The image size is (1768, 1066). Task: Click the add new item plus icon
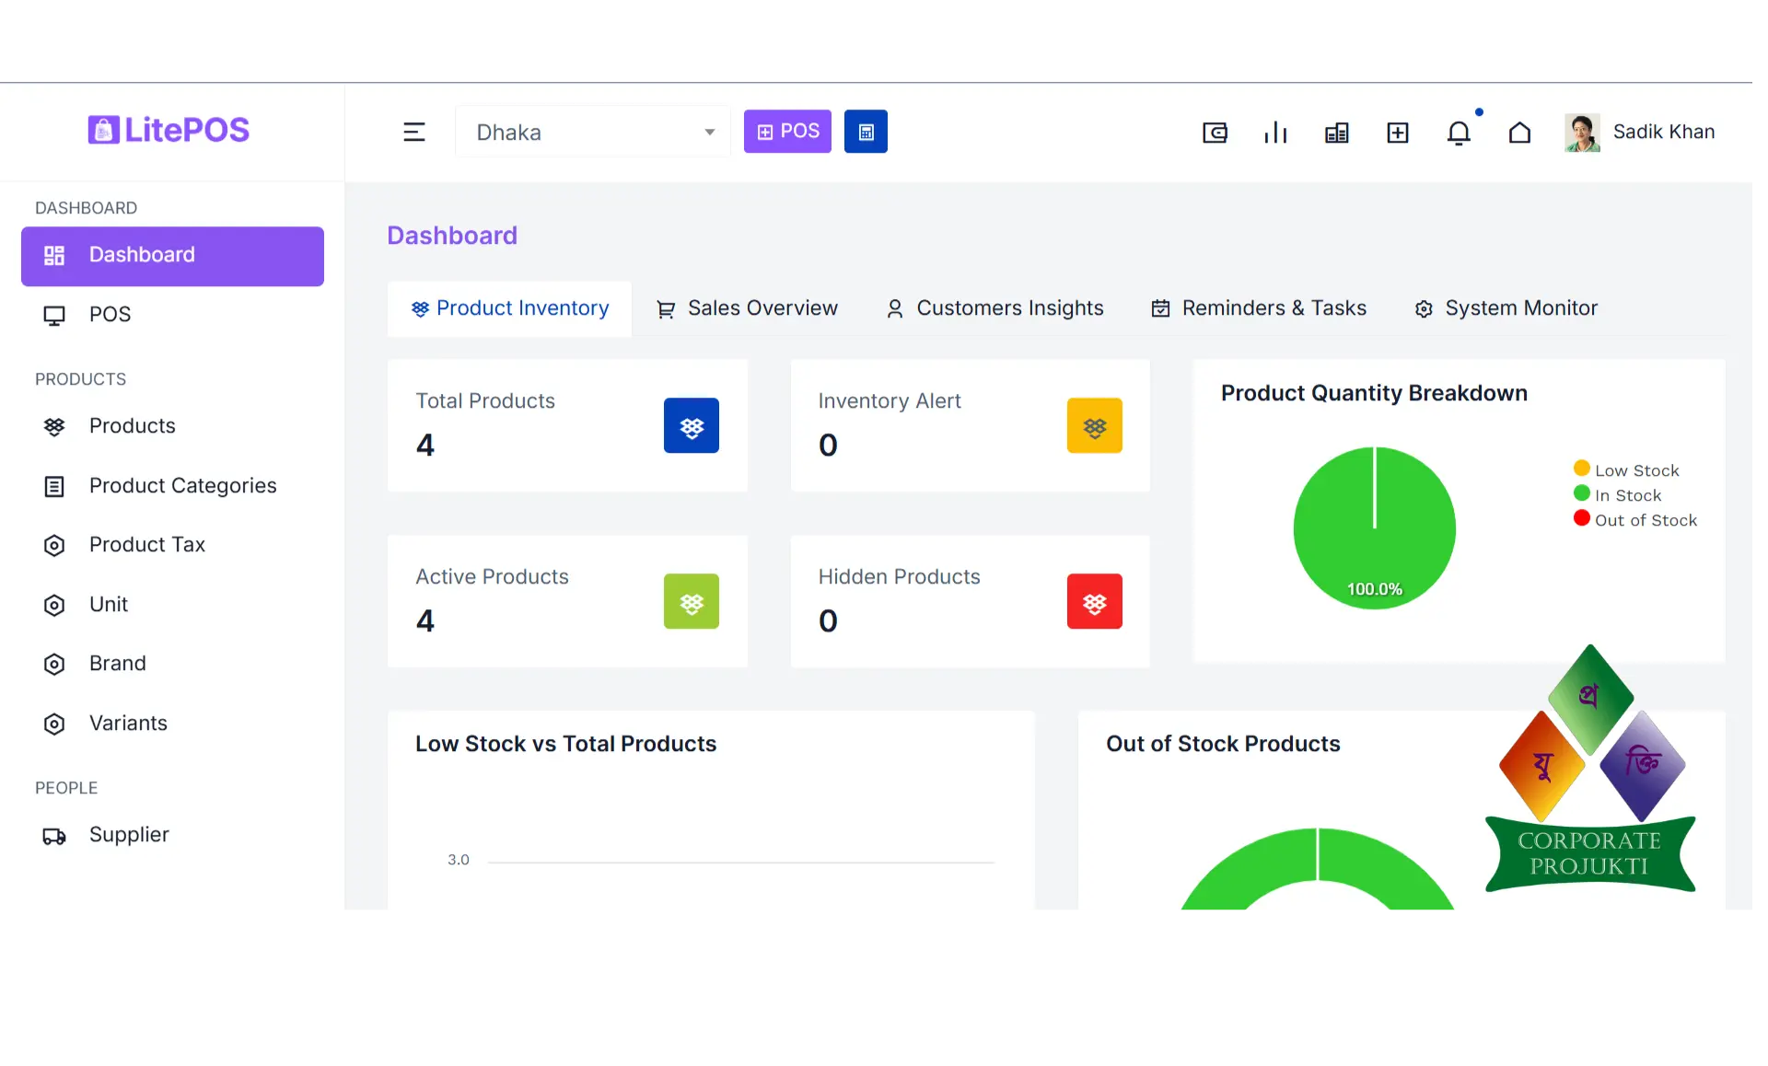pos(1397,132)
